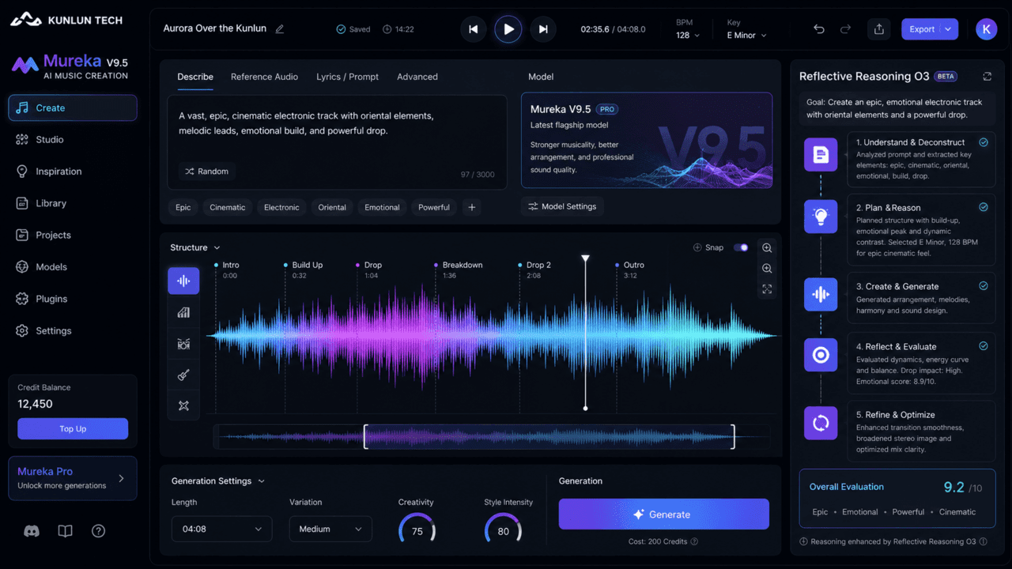
Task: Click the prompt description text field
Action: point(337,141)
